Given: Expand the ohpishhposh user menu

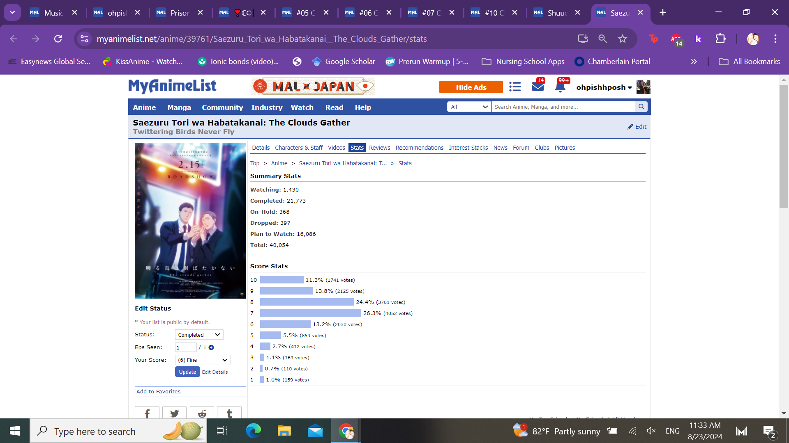Looking at the screenshot, I should pyautogui.click(x=604, y=87).
